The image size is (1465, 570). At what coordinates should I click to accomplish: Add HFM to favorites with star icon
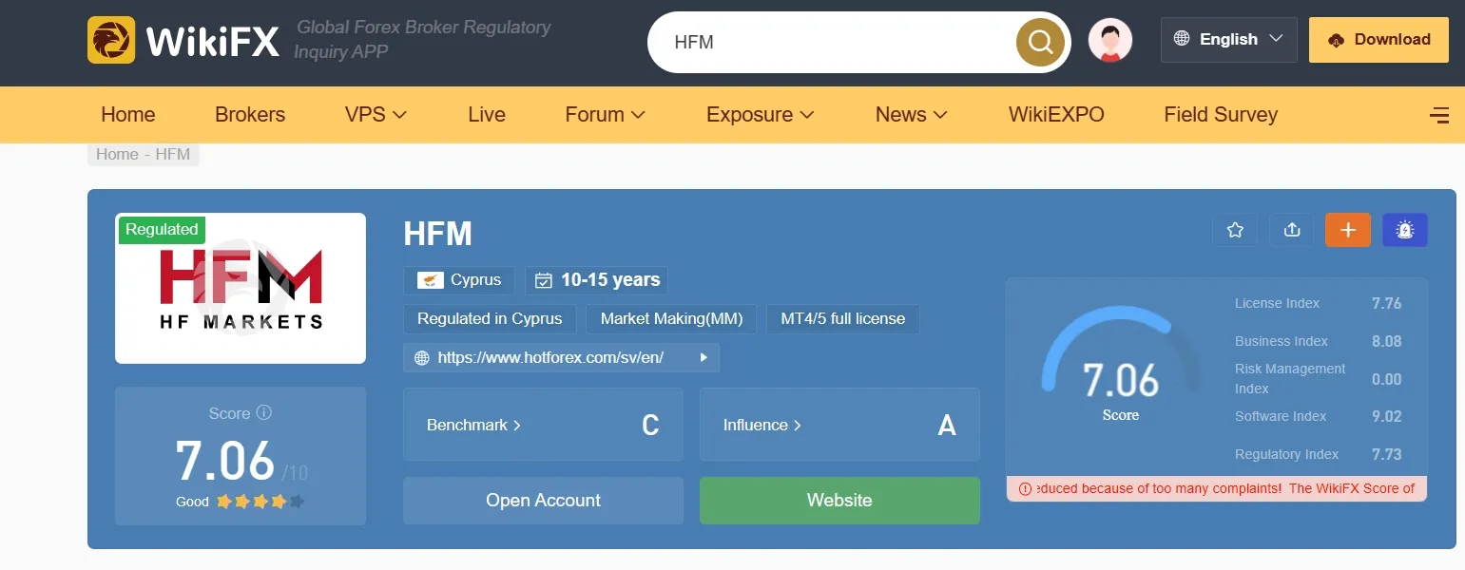(x=1235, y=230)
